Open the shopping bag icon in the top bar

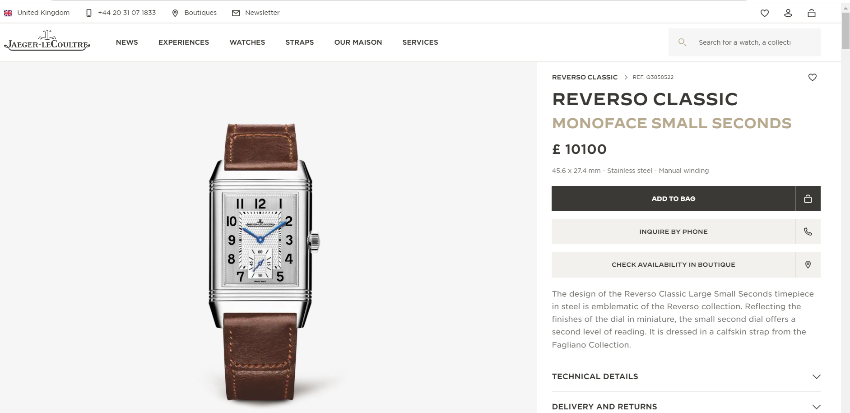click(x=812, y=13)
